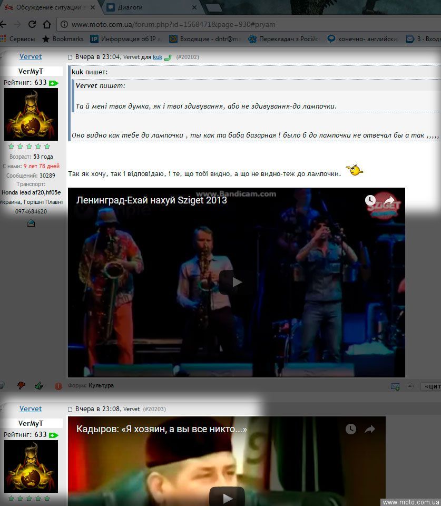Click Watch Later clock on Кадыров video

coord(351,429)
